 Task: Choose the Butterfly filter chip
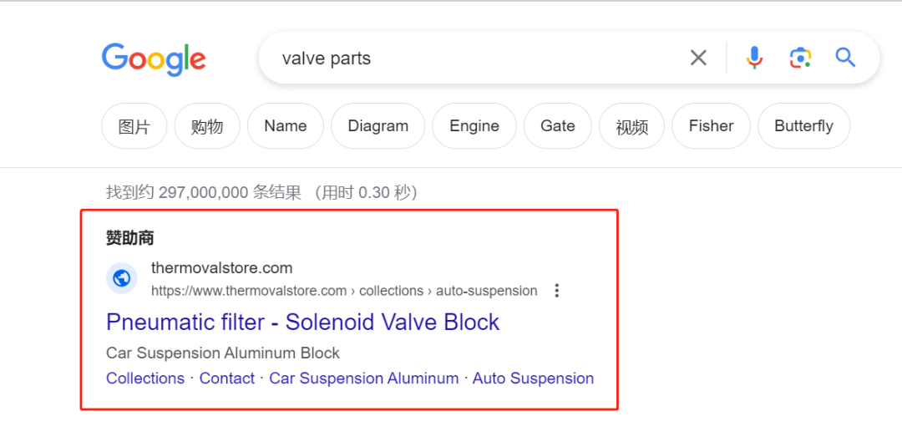[x=803, y=126]
